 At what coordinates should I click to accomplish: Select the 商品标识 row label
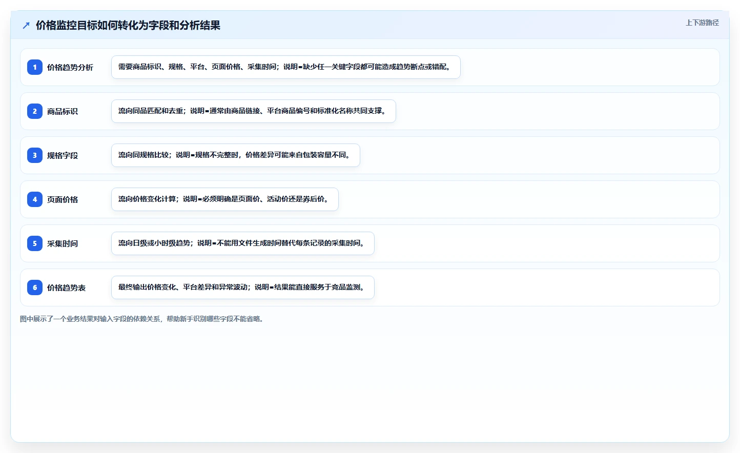pyautogui.click(x=63, y=111)
